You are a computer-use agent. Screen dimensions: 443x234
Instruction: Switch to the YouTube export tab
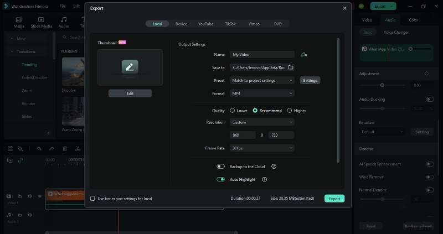pos(205,24)
